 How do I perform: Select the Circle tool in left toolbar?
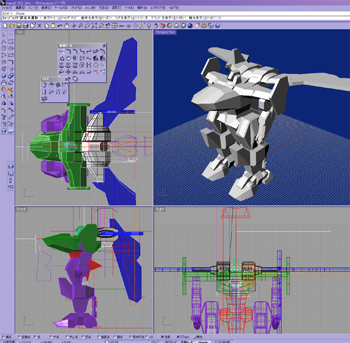click(4, 48)
